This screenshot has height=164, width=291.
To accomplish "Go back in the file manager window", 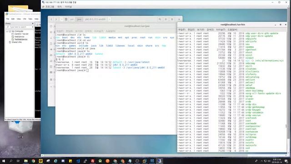I will click(51, 19).
